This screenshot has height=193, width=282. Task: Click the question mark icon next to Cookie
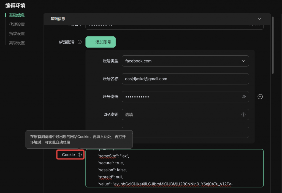80,155
